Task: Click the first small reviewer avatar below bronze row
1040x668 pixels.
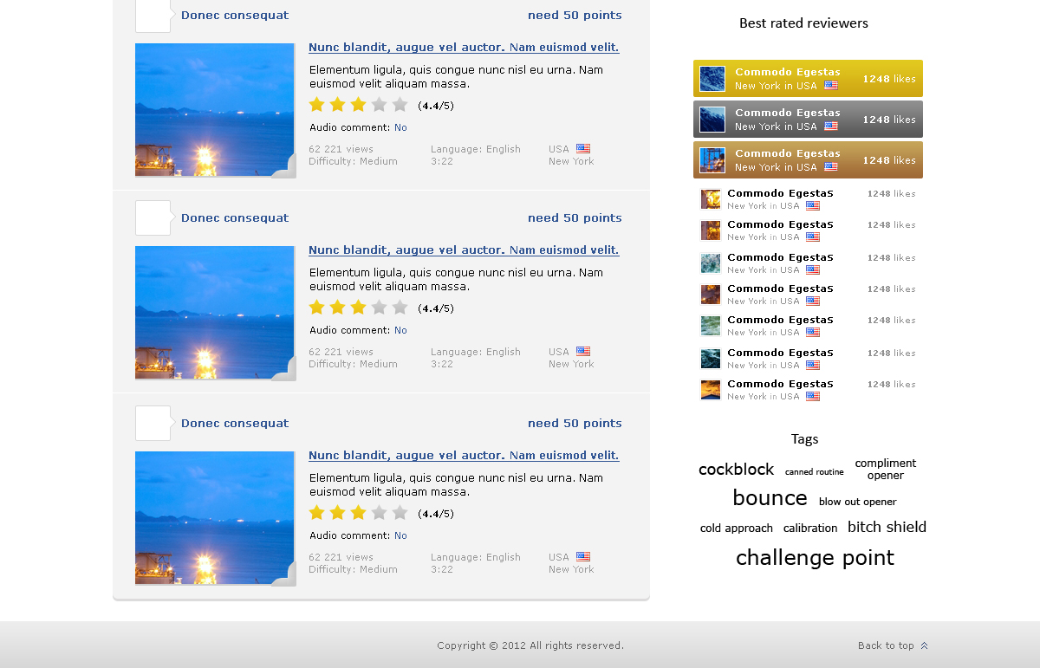Action: (x=711, y=199)
